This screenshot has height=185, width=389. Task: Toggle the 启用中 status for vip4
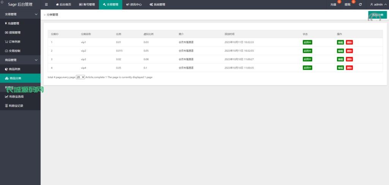tap(307, 68)
